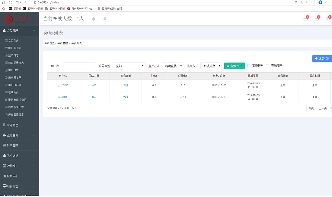The width and height of the screenshot is (332, 197).
Task: Click the AA国际 logo icon
Action: (x=9, y=18)
